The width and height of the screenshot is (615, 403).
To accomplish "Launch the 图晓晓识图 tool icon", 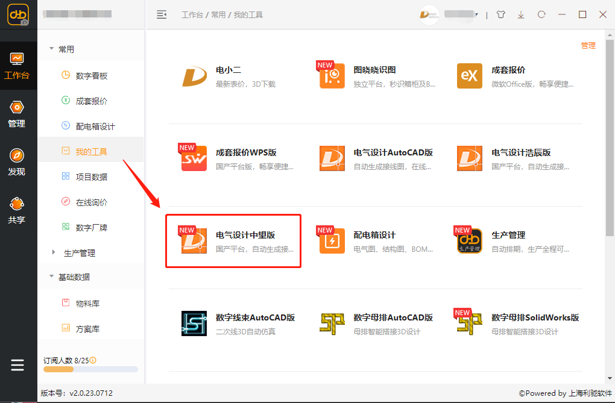I will pyautogui.click(x=332, y=75).
